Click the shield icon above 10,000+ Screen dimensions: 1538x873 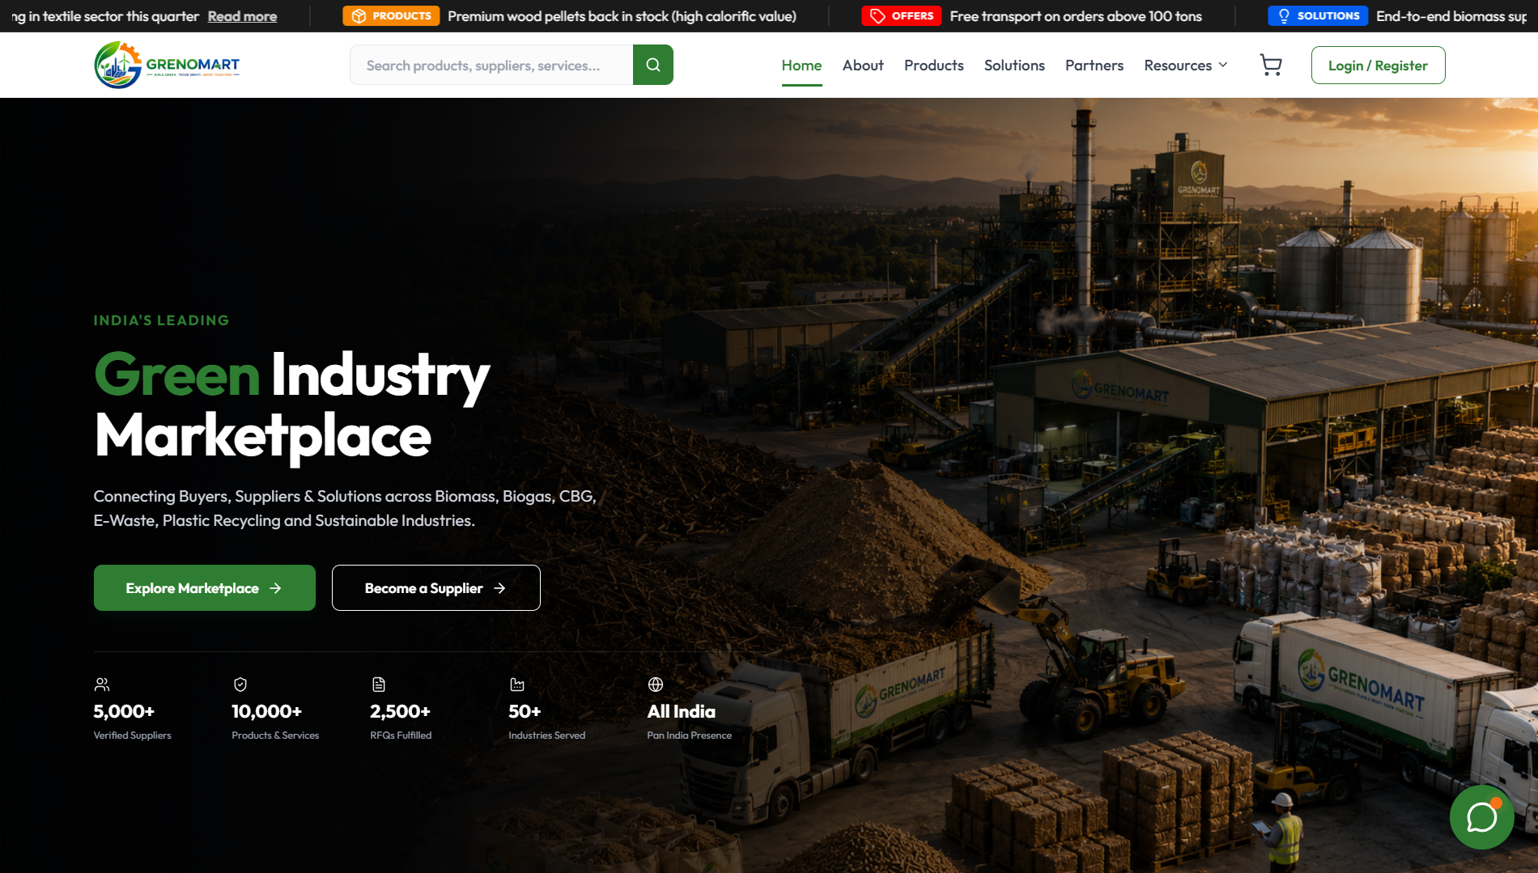tap(240, 684)
